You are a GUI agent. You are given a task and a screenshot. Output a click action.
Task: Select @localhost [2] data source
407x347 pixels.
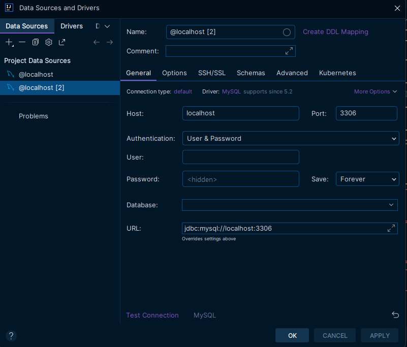pos(60,87)
